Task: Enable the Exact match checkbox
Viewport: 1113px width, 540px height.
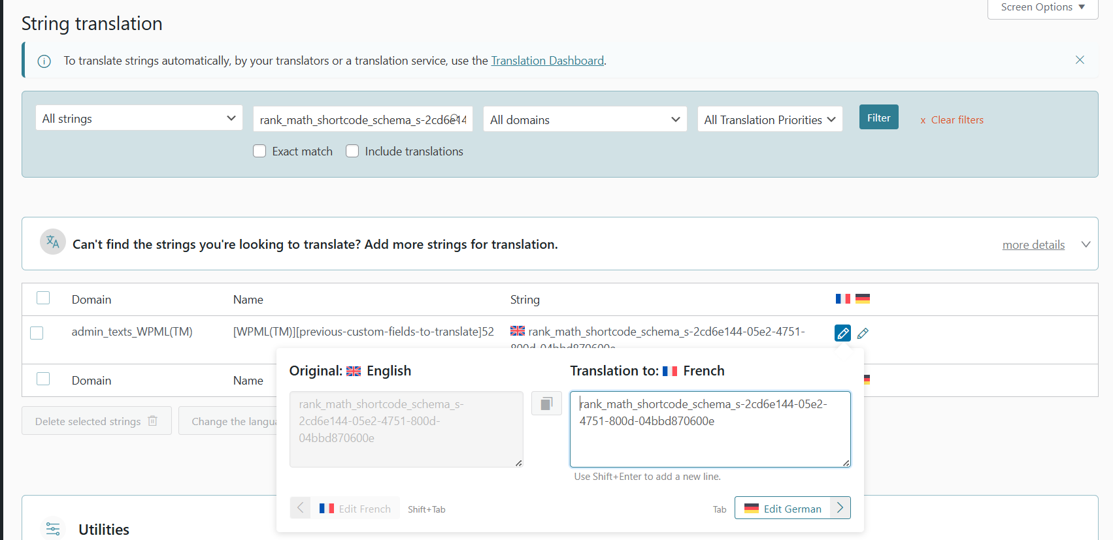Action: [259, 151]
